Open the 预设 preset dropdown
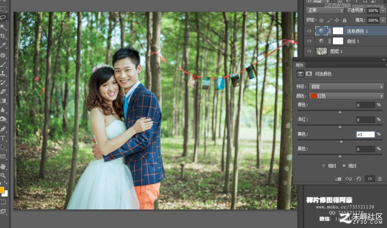Viewport: 387px width, 228px height. coord(346,86)
